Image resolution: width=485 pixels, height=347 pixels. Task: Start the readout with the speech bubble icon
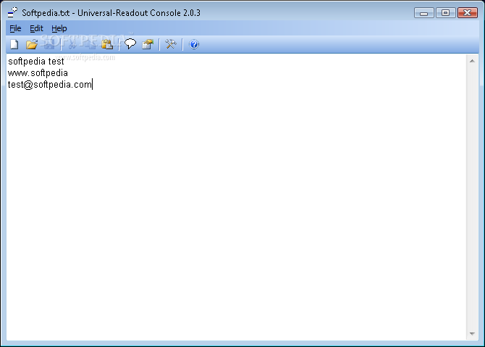pos(130,44)
